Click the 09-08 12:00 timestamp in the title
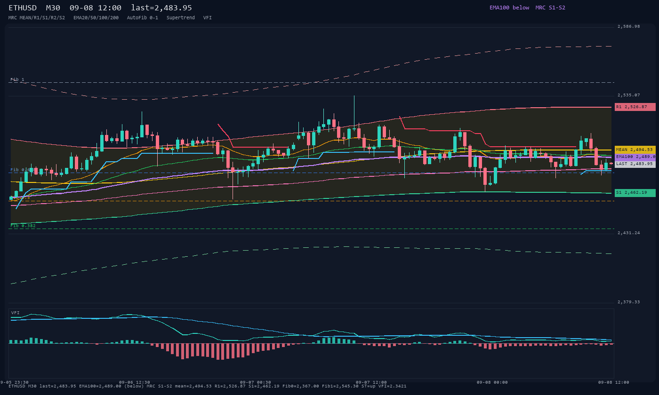 coord(96,8)
